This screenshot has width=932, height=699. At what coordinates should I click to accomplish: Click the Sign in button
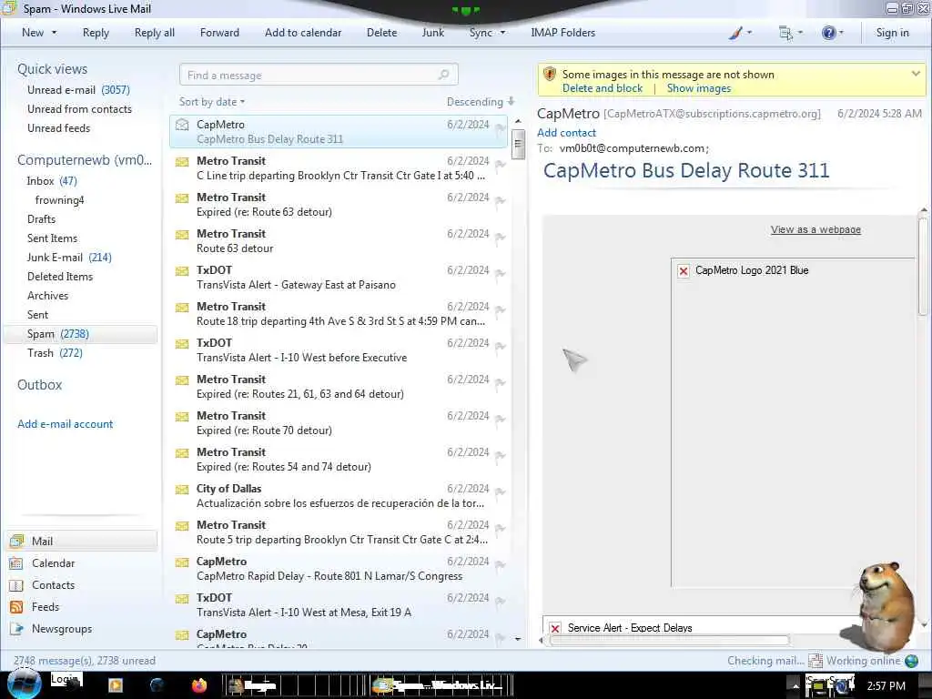pyautogui.click(x=892, y=33)
